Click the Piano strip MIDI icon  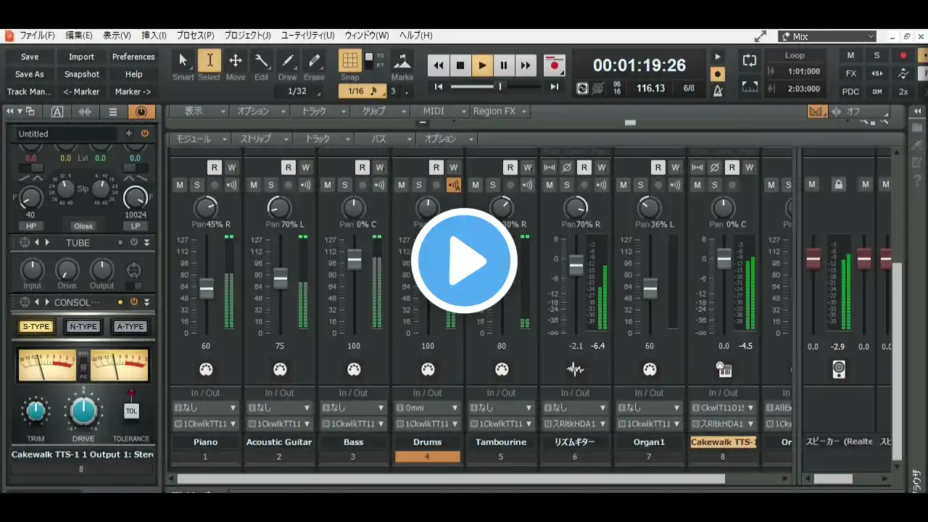[x=206, y=370]
